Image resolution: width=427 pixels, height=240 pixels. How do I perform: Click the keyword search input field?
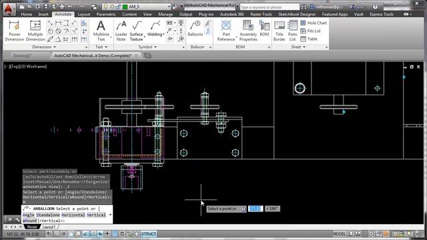(x=269, y=7)
